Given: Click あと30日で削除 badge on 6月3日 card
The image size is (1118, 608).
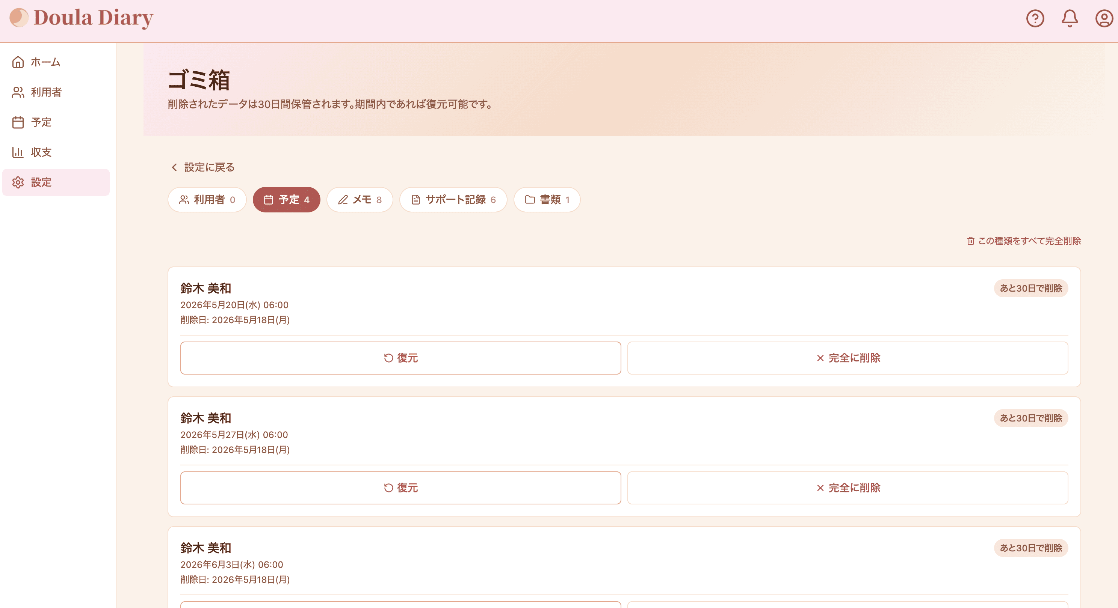Looking at the screenshot, I should pos(1031,548).
